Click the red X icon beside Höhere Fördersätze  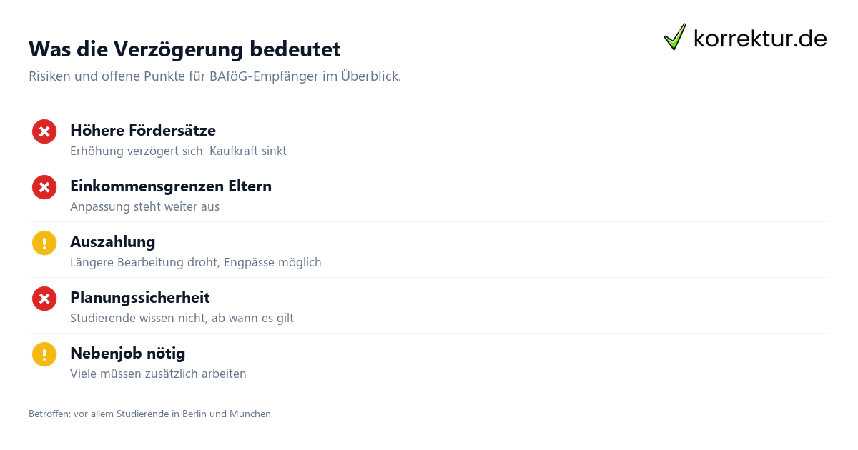point(44,131)
